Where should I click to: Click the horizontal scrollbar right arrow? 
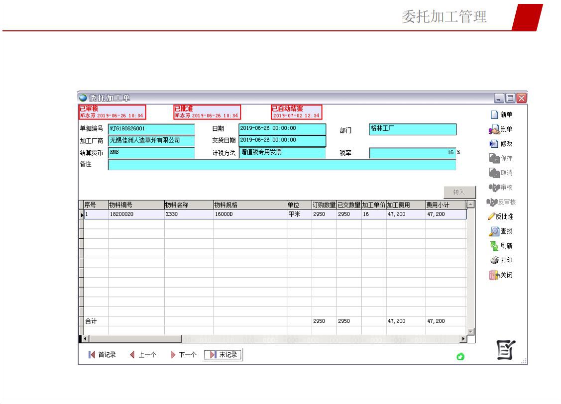point(463,339)
